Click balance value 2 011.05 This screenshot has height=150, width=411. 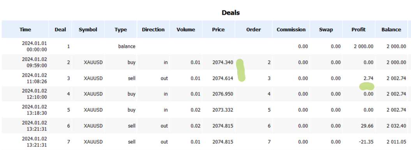(396, 142)
